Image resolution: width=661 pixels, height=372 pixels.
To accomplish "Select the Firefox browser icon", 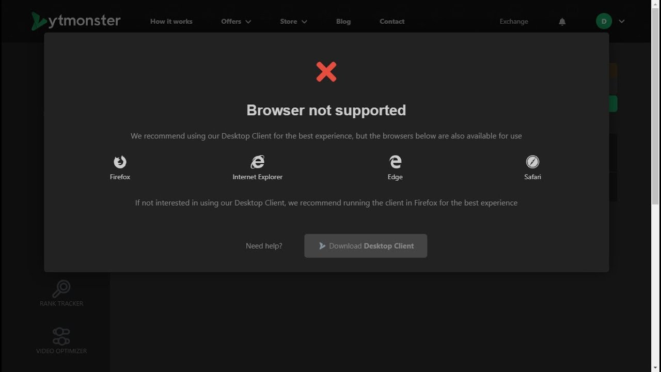I will click(120, 162).
